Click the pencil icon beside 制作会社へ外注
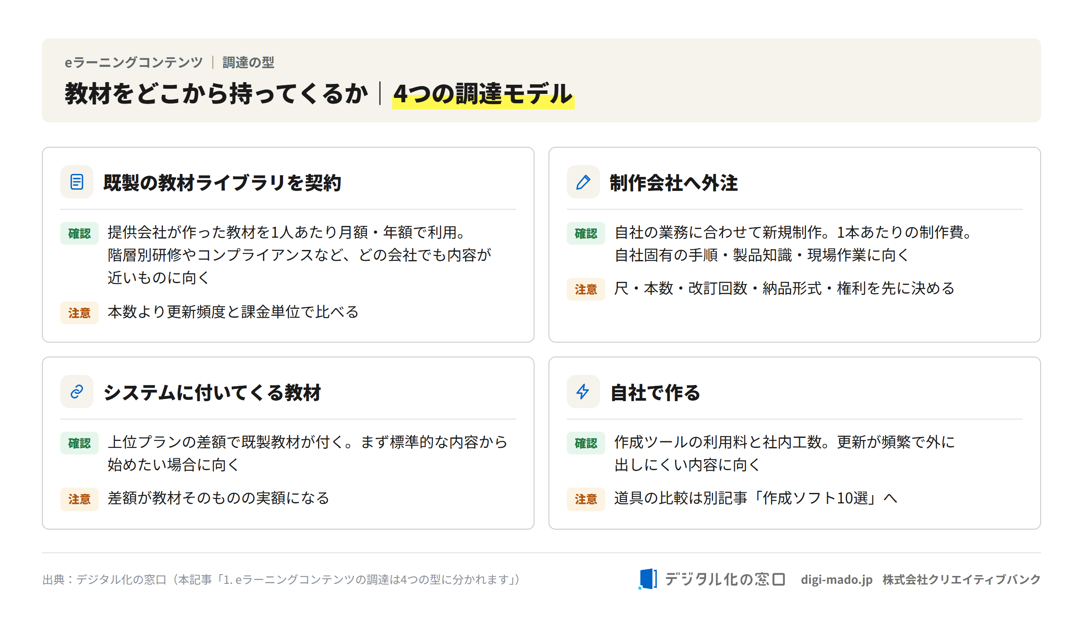The image size is (1083, 631). click(583, 182)
